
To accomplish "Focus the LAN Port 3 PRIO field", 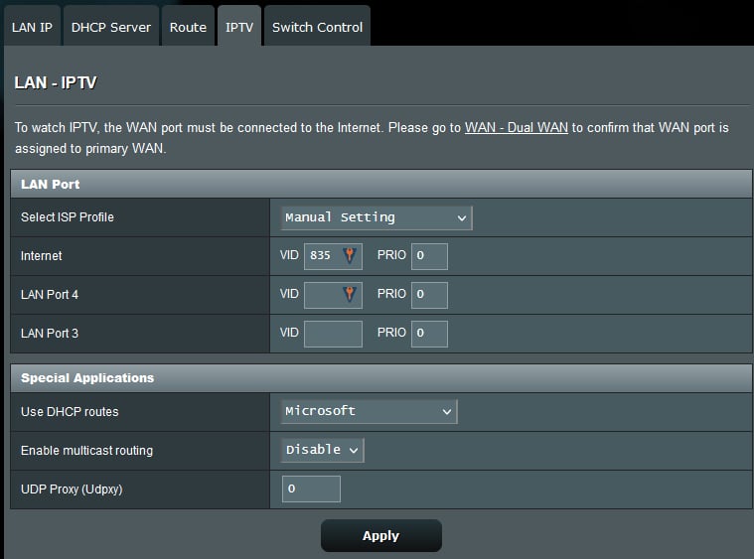I will pyautogui.click(x=429, y=334).
